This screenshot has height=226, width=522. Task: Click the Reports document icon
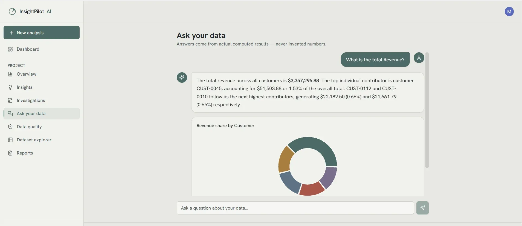[x=10, y=153]
